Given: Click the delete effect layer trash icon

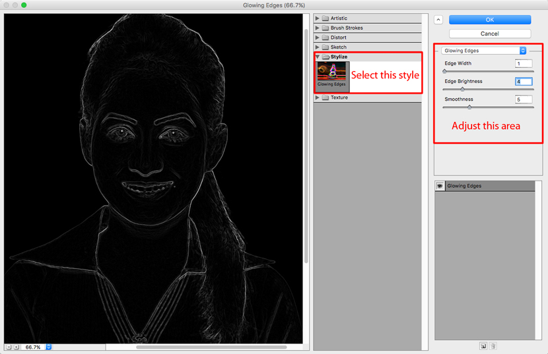Looking at the screenshot, I should pos(493,345).
